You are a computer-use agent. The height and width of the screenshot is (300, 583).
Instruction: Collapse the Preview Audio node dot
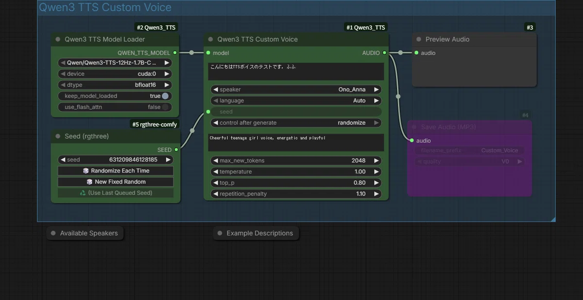coord(419,39)
